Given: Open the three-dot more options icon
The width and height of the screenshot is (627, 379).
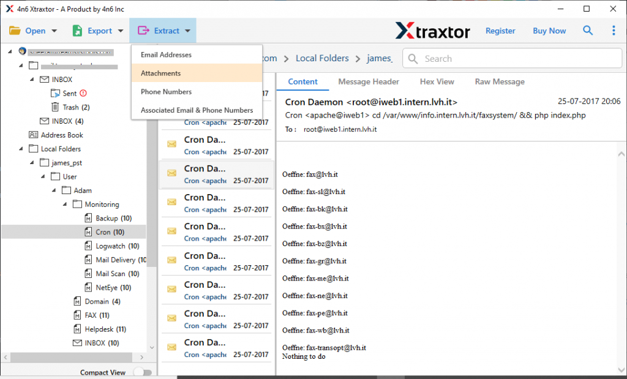Looking at the screenshot, I should 614,30.
